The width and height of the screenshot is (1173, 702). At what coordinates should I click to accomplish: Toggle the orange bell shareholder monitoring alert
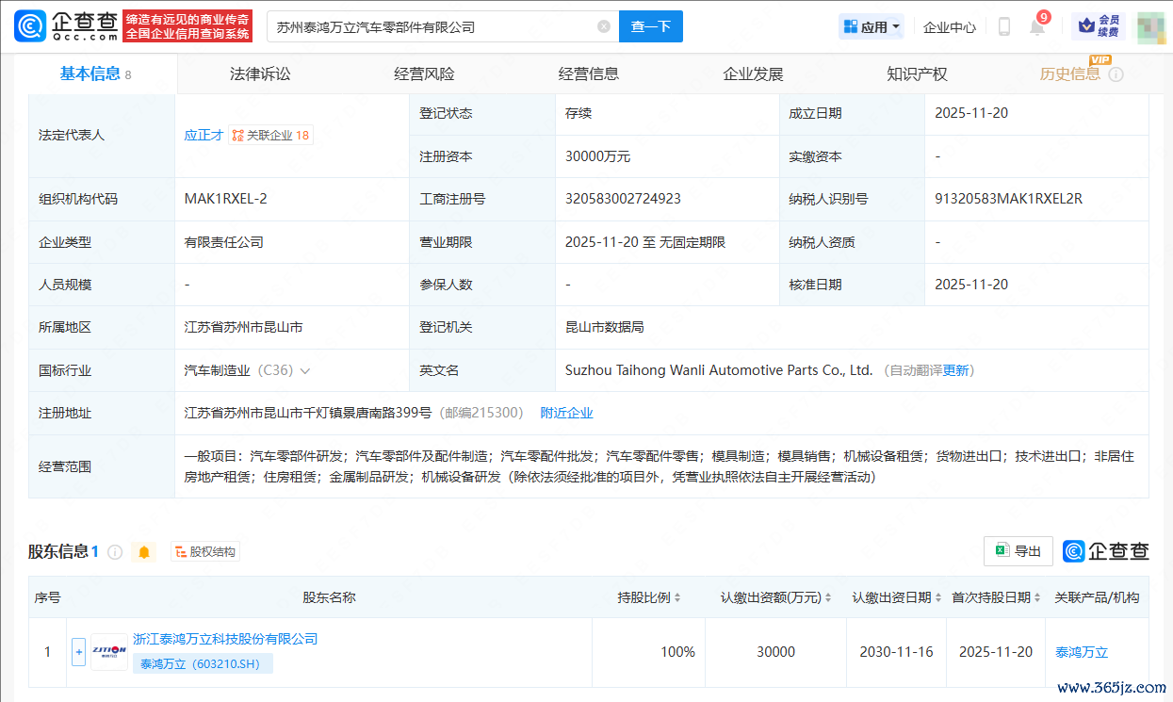pyautogui.click(x=144, y=552)
